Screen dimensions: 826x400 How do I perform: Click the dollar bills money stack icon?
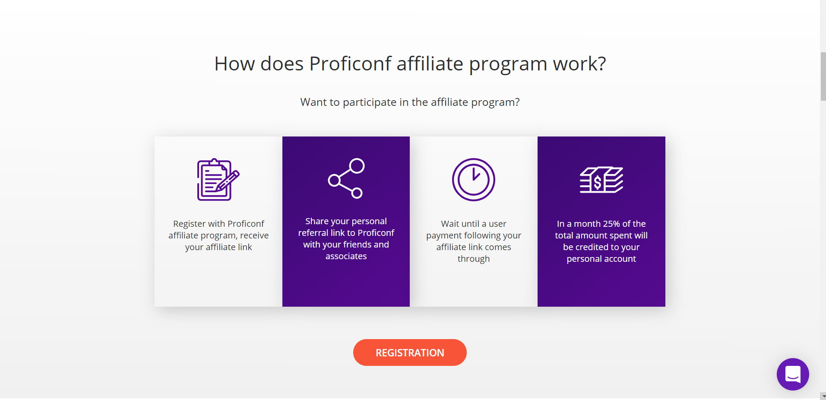tap(601, 179)
